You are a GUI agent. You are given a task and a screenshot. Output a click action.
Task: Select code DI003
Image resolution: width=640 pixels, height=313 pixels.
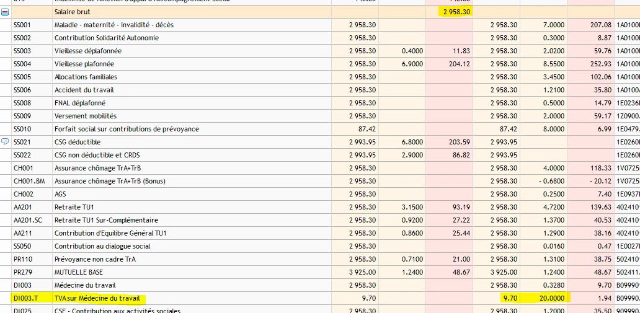pos(22,285)
